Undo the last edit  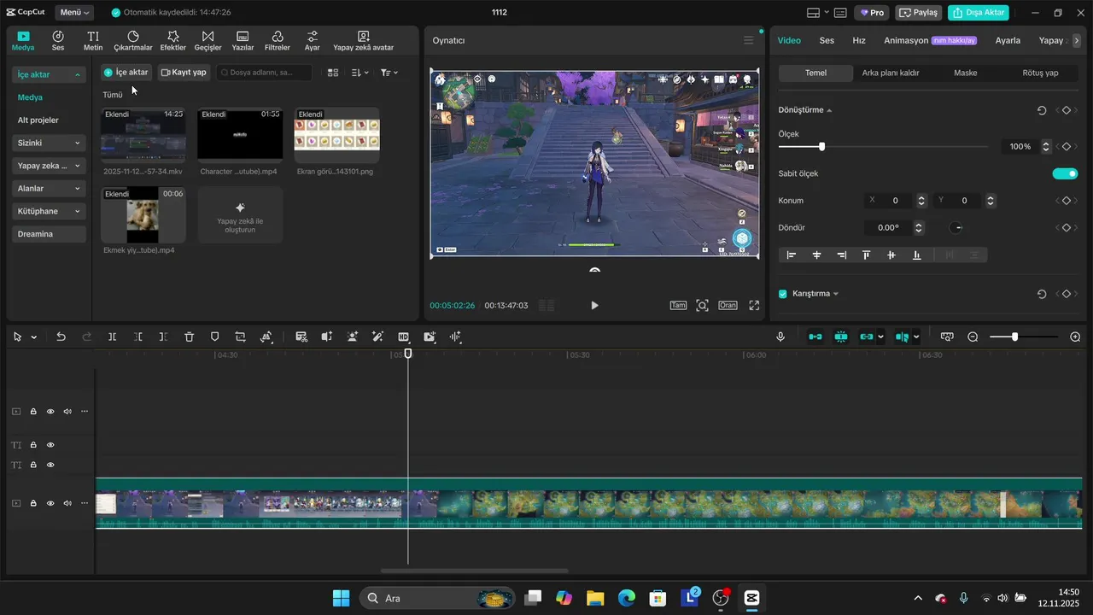[61, 337]
